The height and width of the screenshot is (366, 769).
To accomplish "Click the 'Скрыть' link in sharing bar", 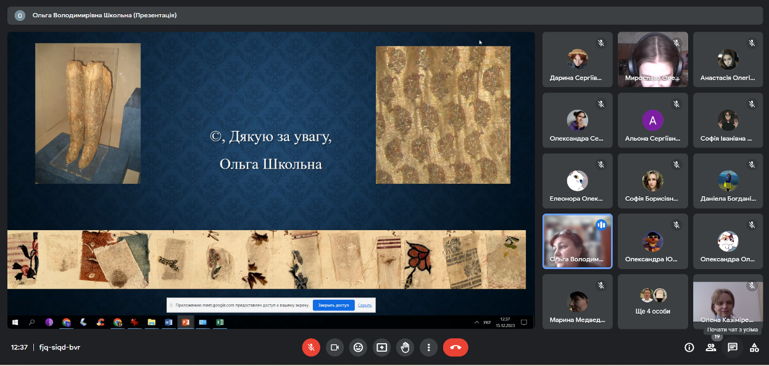I will 365,305.
